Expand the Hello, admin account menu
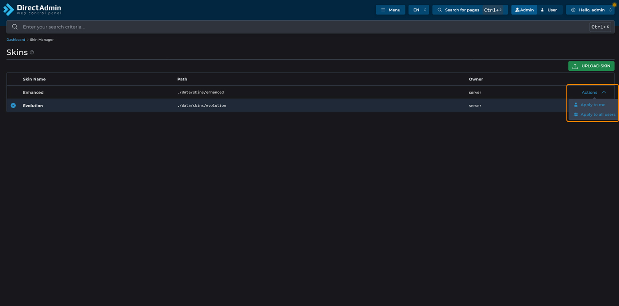The width and height of the screenshot is (619, 306). coord(590,10)
